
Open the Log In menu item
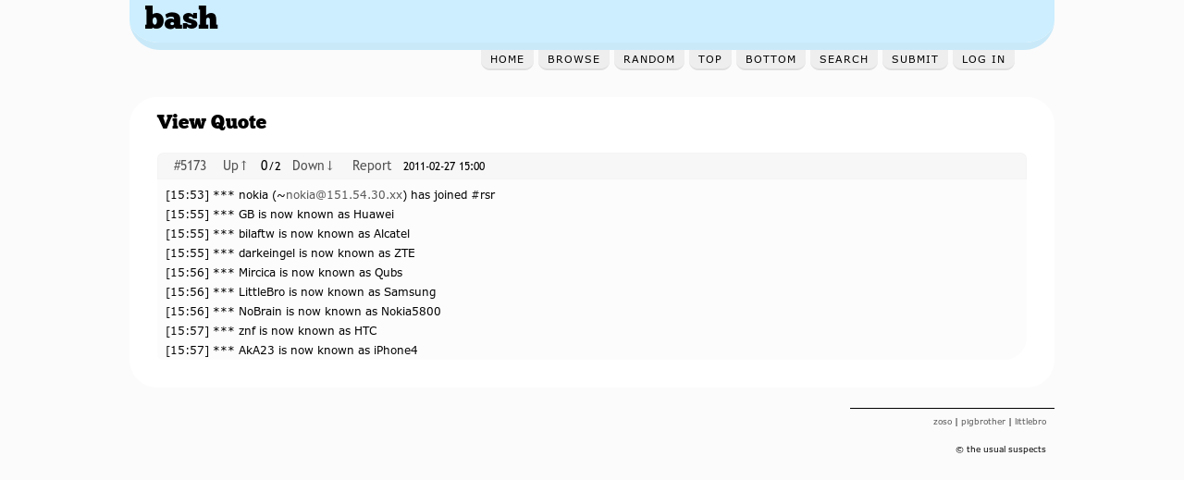point(983,59)
